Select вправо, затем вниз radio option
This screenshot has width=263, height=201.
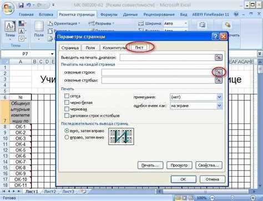(x=67, y=137)
